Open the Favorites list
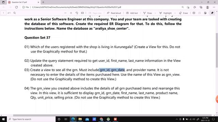Image resolution: width=218 pixels, height=122 pixels. tap(194, 7)
